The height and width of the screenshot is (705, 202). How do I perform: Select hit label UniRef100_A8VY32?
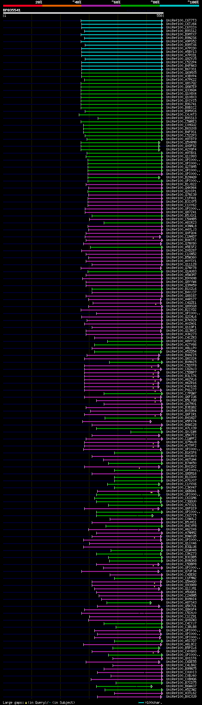click(181, 341)
